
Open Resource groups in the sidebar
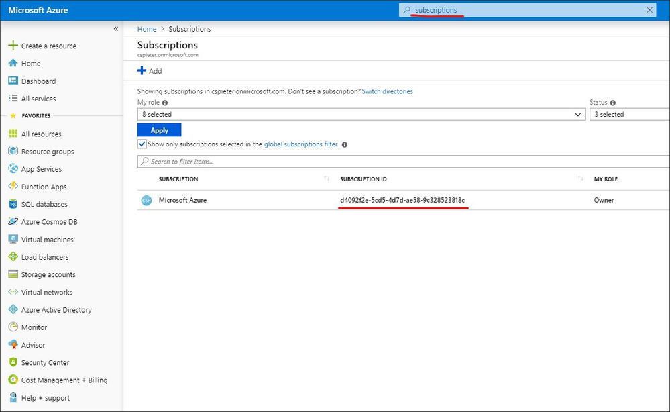[48, 151]
